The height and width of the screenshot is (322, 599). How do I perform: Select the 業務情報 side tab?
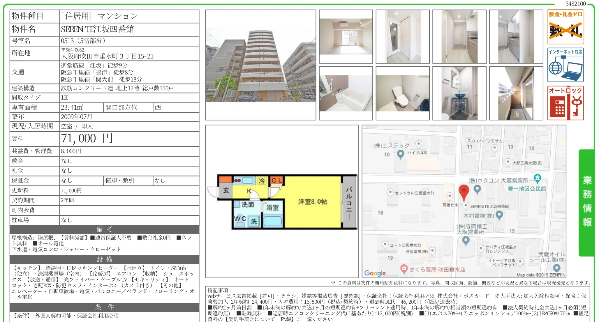click(x=587, y=203)
